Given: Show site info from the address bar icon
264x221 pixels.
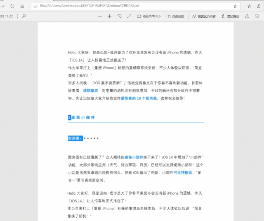Looking at the screenshot, I should click(x=35, y=7).
